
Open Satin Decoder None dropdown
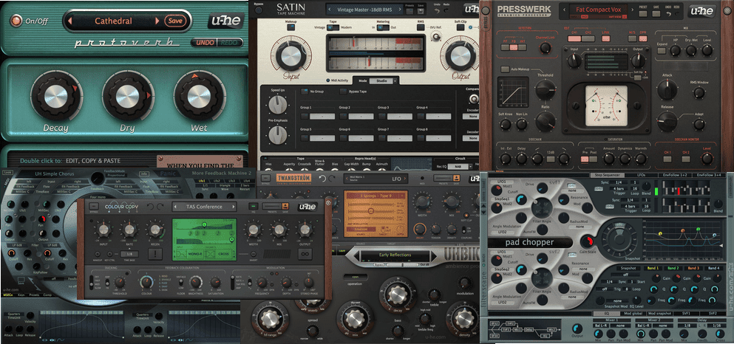pos(472,138)
